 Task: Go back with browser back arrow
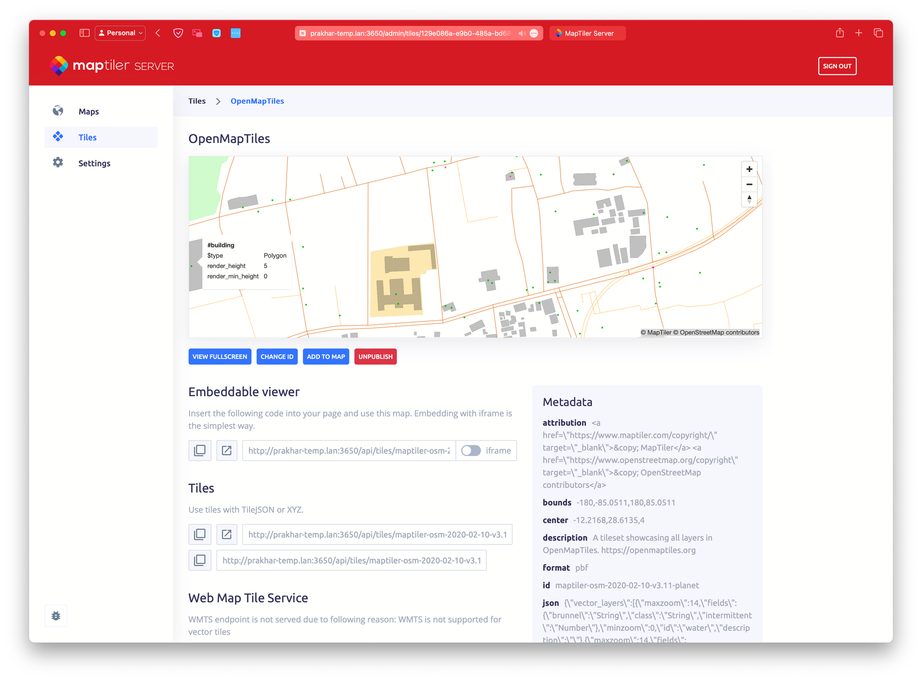[158, 33]
